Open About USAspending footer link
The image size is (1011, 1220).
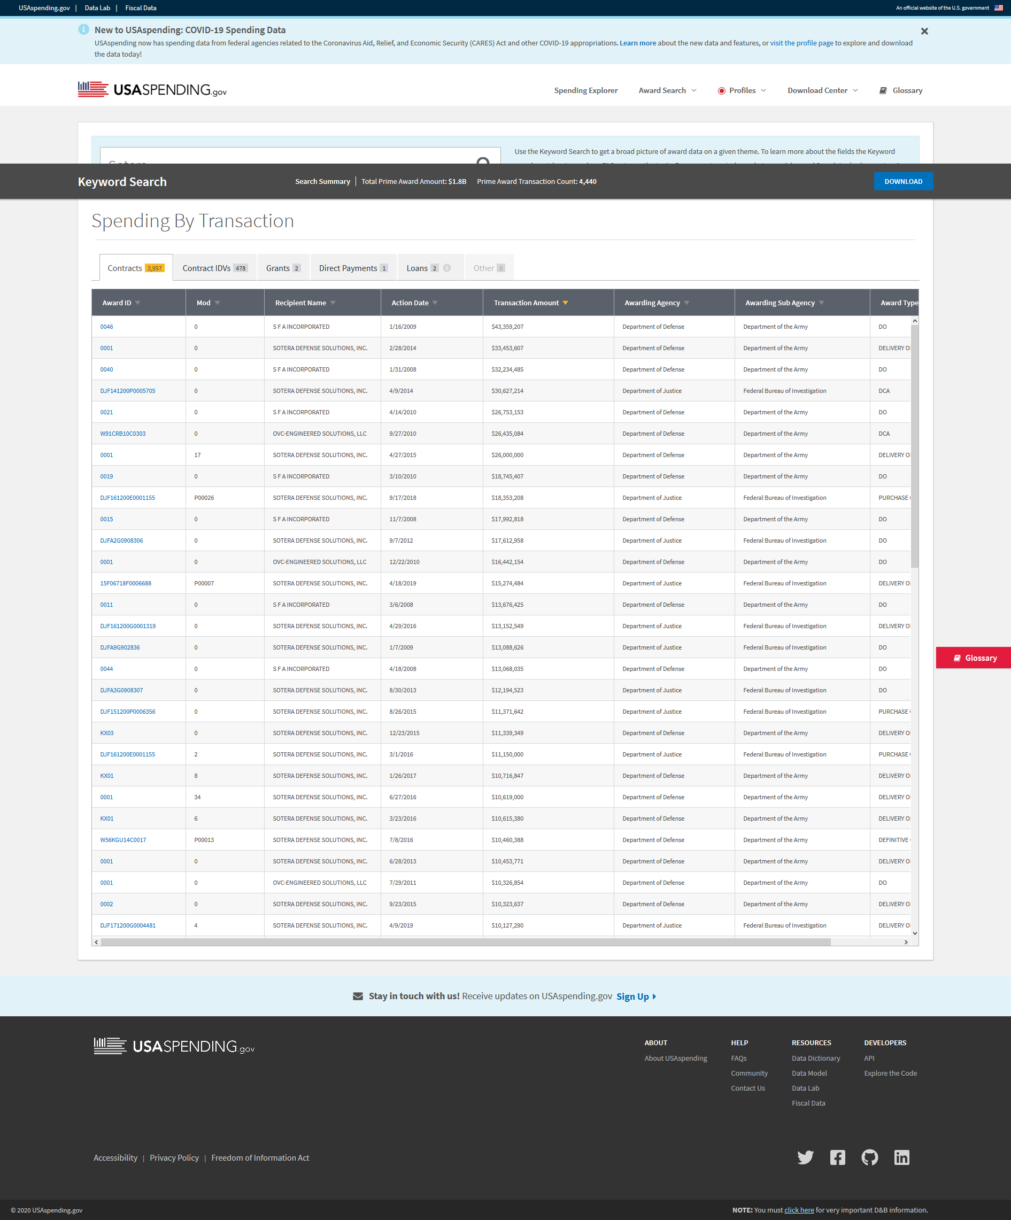pyautogui.click(x=675, y=1059)
